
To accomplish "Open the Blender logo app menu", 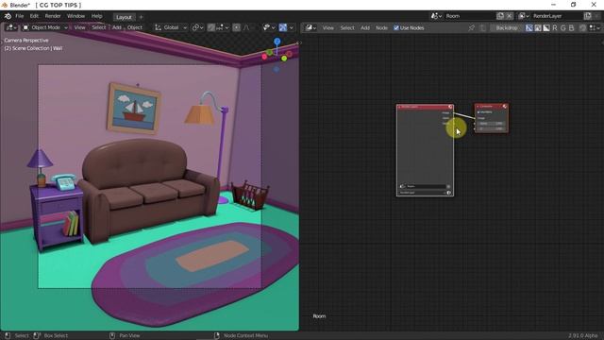I will pos(8,16).
